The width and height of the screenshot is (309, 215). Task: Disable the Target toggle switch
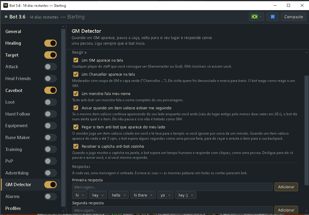coord(51,55)
